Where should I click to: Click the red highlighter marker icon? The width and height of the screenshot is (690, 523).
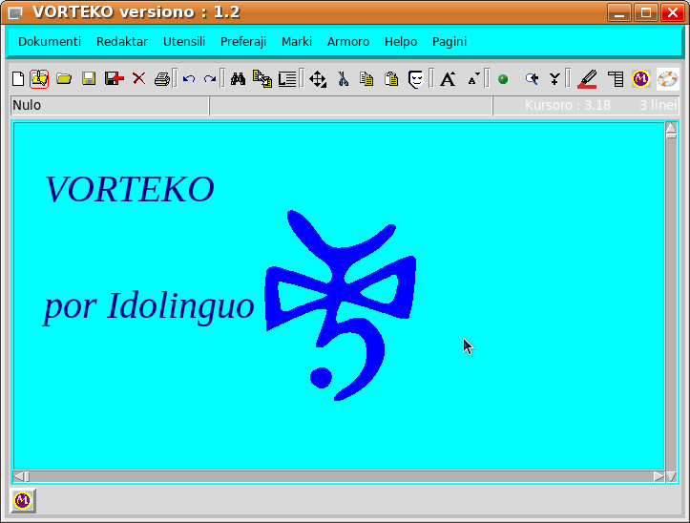(587, 79)
